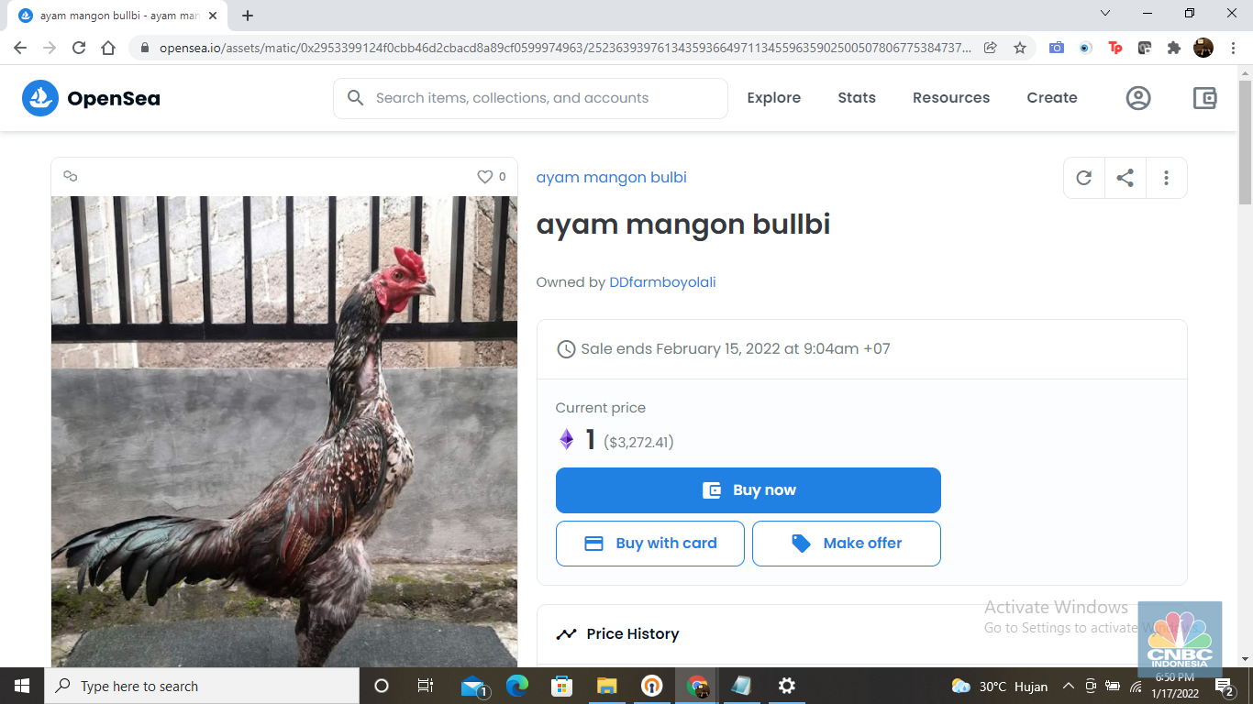Open Chrome tab search dropdown arrow
Viewport: 1253px width, 704px height.
(1105, 14)
